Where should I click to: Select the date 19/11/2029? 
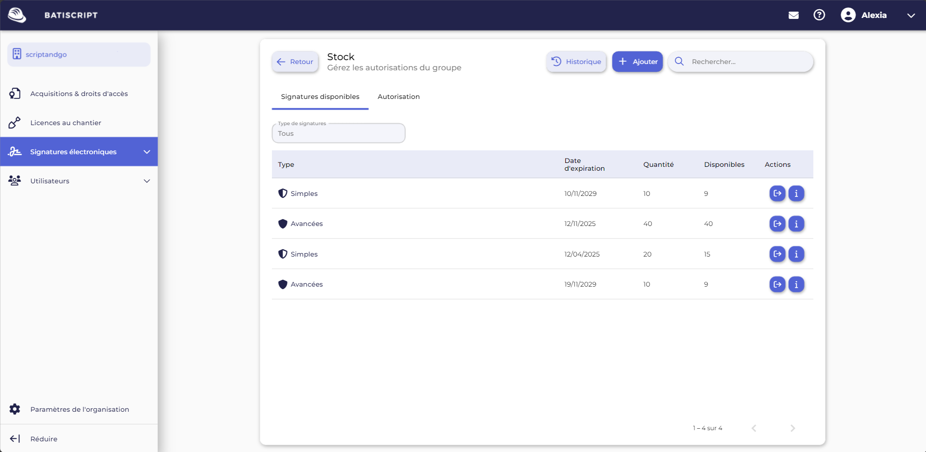(580, 284)
